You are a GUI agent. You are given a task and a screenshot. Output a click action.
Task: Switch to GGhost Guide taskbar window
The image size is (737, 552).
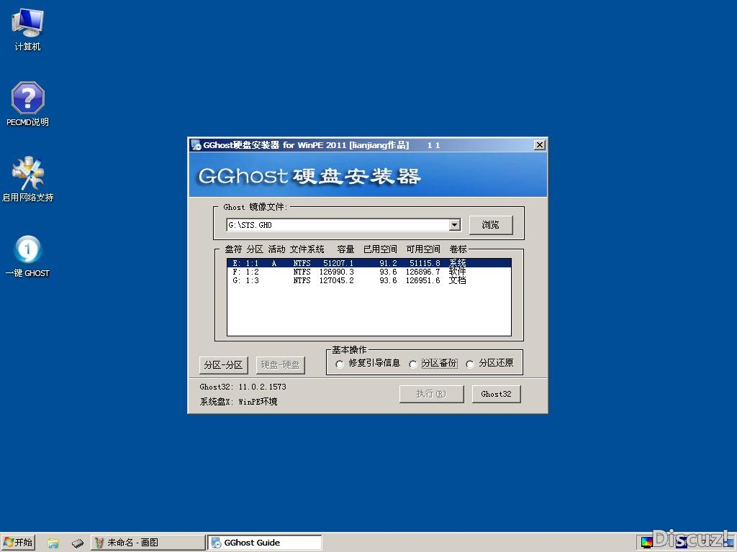tap(265, 543)
